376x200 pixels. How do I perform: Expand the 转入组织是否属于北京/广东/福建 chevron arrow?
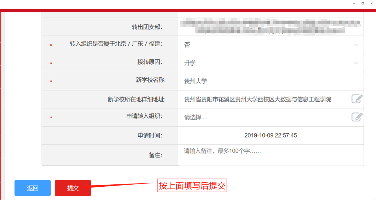point(356,45)
